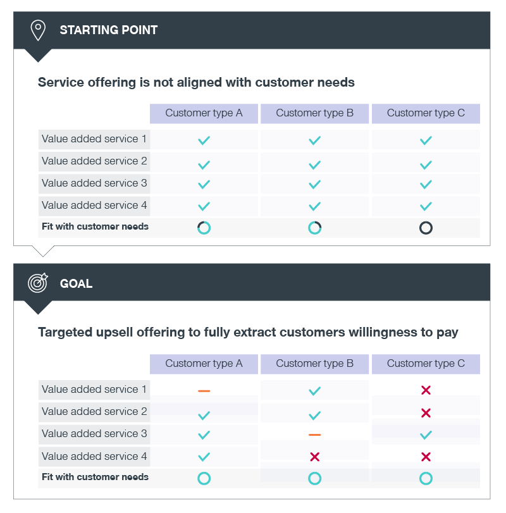The width and height of the screenshot is (506, 513).
Task: Click the red X for service 4, type C
Action: tap(426, 457)
